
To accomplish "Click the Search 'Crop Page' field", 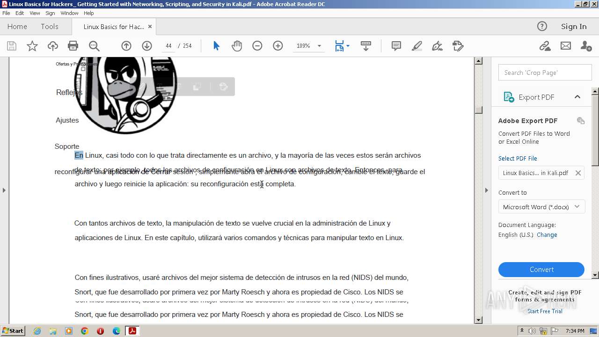I will click(545, 73).
